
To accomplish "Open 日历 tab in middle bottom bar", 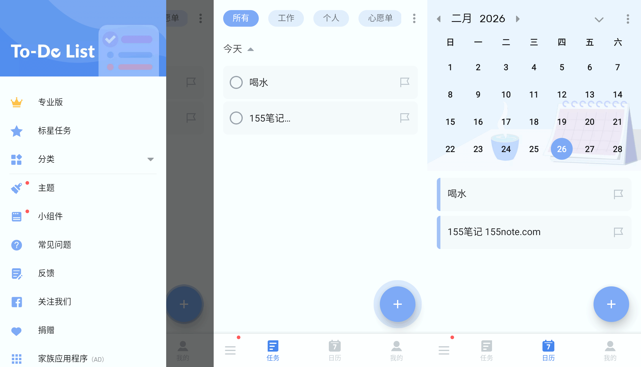I will 335,350.
